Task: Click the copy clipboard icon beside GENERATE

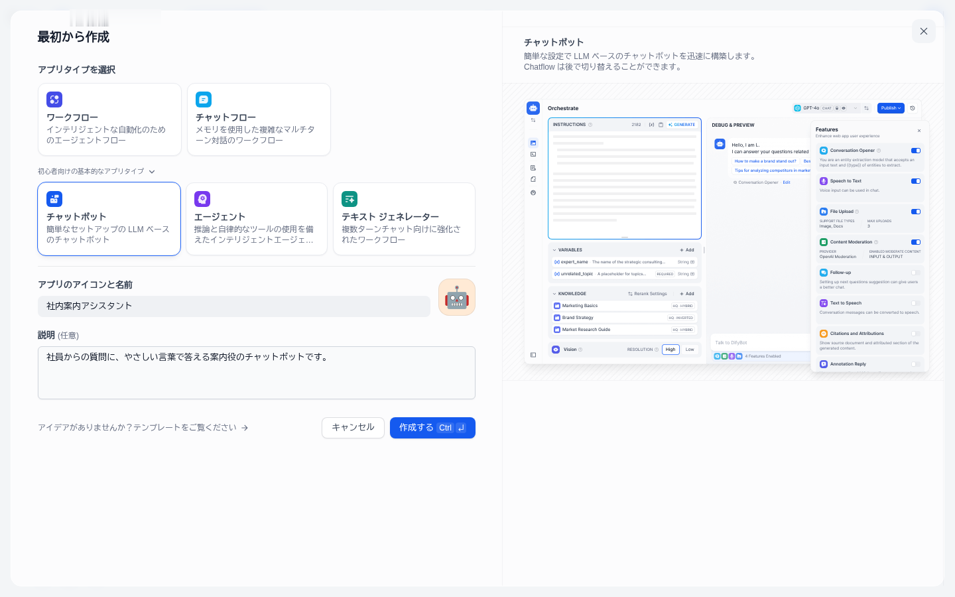Action: (x=661, y=125)
